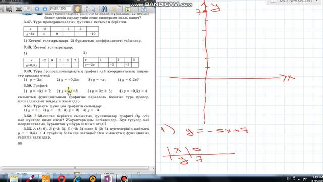Viewport: 323px width, 182px height.
Task: Click the email/envelope icon in PDF toolbar
Action: pos(27,9)
